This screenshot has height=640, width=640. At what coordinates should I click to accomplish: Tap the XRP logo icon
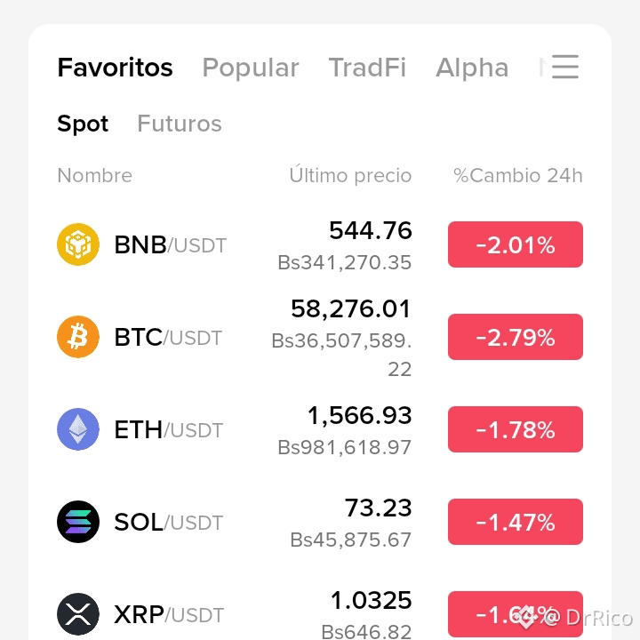pos(78,614)
